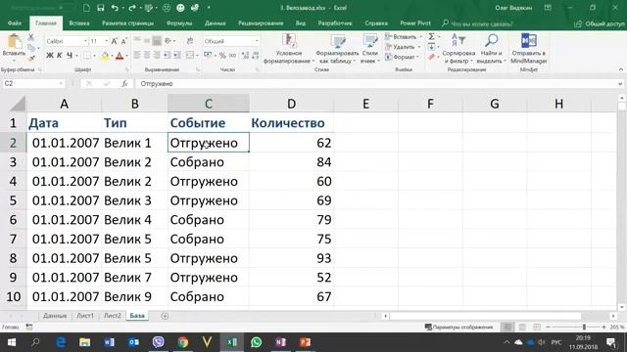
Task: Toggle Bold (Ж) formatting
Action: pyautogui.click(x=50, y=55)
